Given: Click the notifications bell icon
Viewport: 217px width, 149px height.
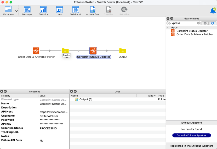Looking at the screenshot, I should pyautogui.click(x=213, y=11).
